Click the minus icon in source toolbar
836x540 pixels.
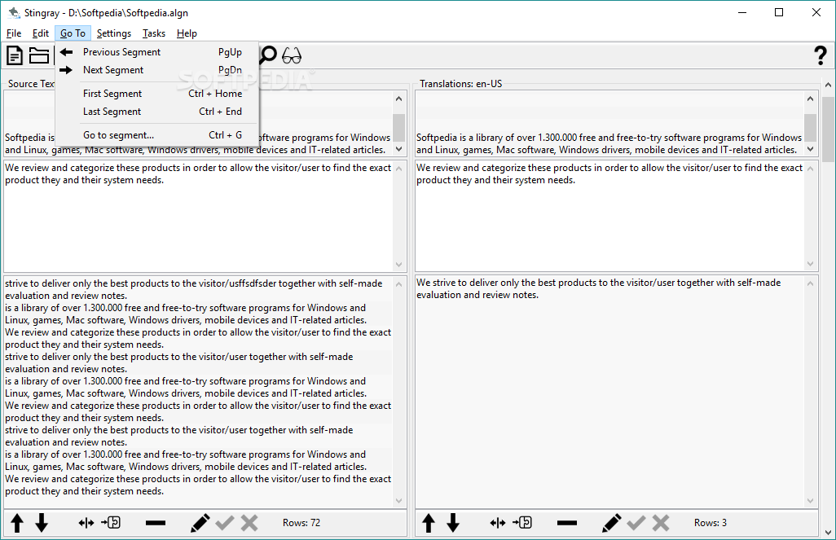click(x=156, y=523)
